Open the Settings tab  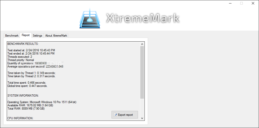tap(37, 36)
